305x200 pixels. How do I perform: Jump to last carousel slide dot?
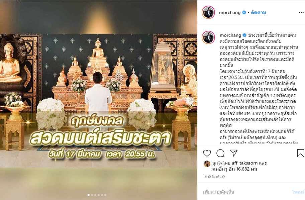coord(105,195)
